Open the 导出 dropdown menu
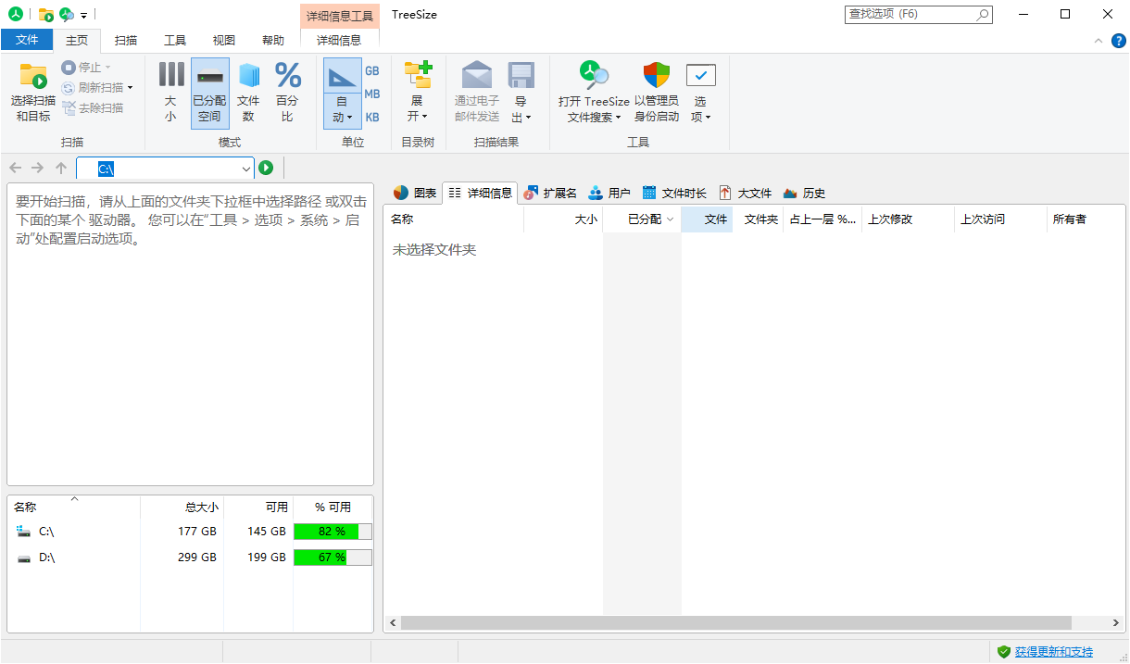The image size is (1130, 664). [521, 94]
